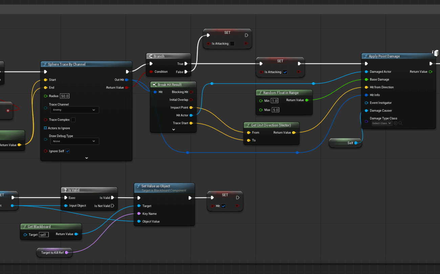This screenshot has height=274, width=440.
Task: Select Random Float in Range node title
Action: click(x=281, y=93)
